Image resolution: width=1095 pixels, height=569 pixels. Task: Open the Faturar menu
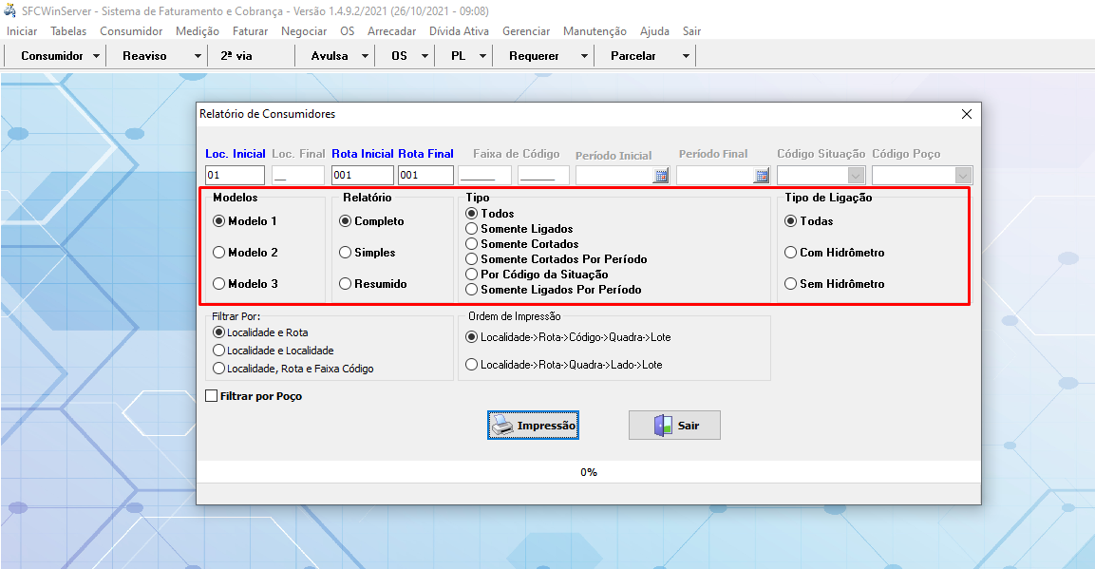tap(250, 31)
